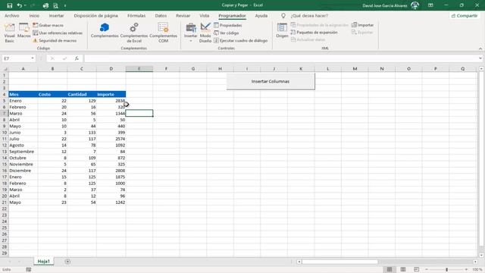Undo the last action
The height and width of the screenshot is (273, 485).
20,5
